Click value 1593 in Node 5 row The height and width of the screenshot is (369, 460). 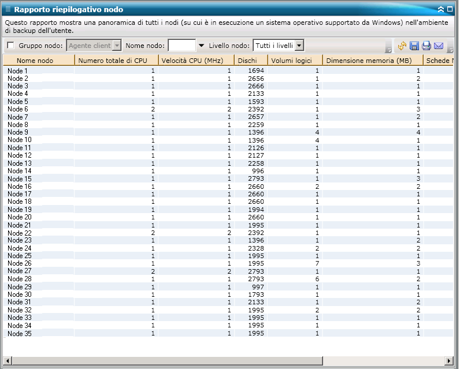click(x=256, y=102)
